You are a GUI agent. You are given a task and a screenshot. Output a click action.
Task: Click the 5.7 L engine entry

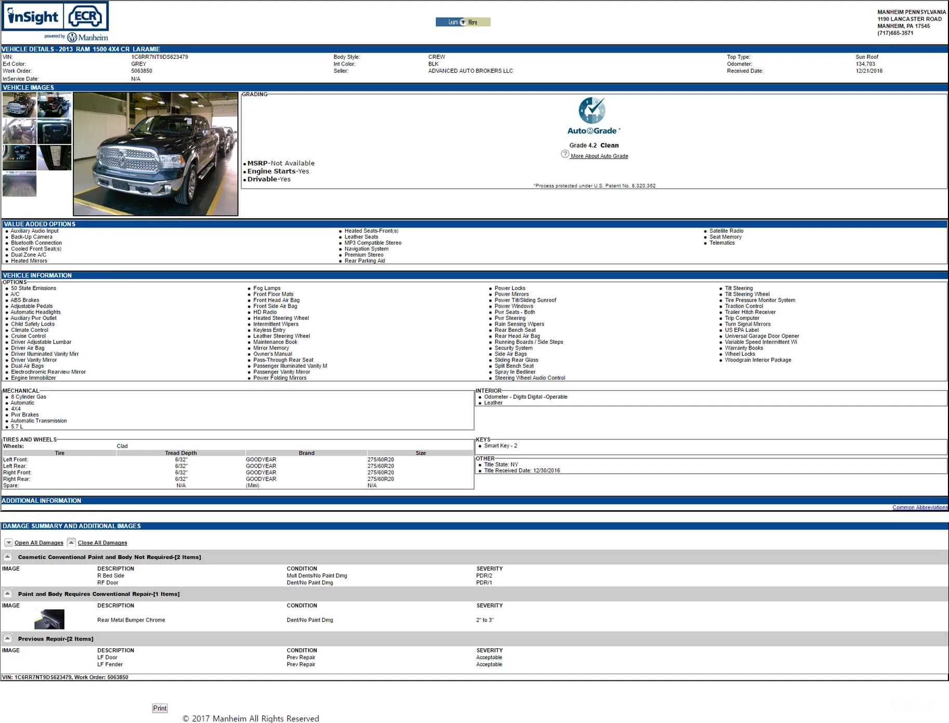[x=17, y=427]
